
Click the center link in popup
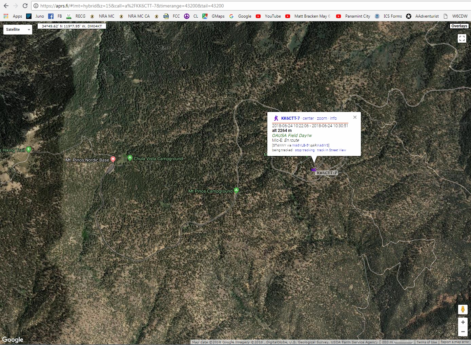pyautogui.click(x=308, y=118)
